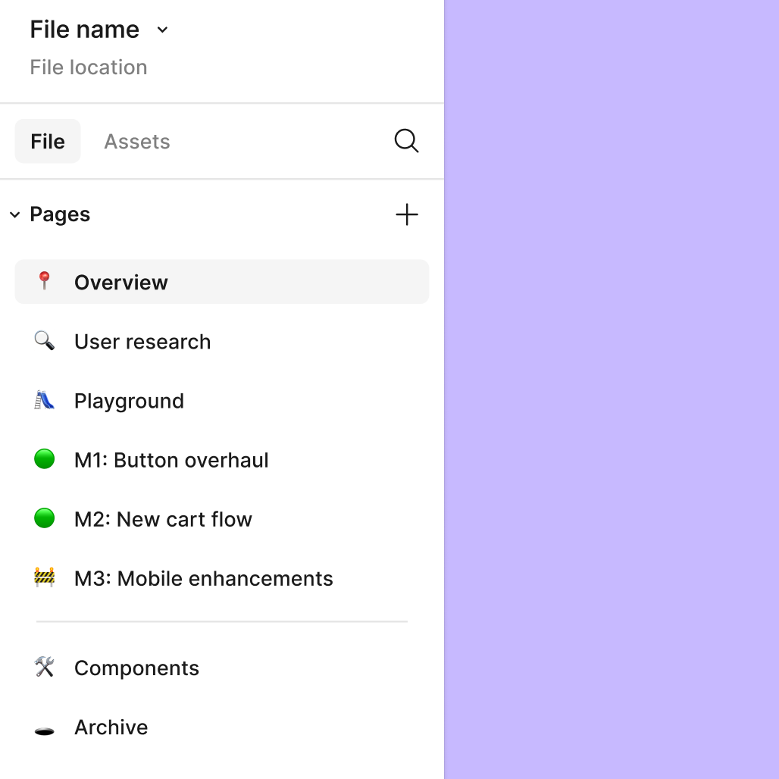Screen dimensions: 779x779
Task: Select the currently highlighted Overview page
Action: pyautogui.click(x=120, y=281)
